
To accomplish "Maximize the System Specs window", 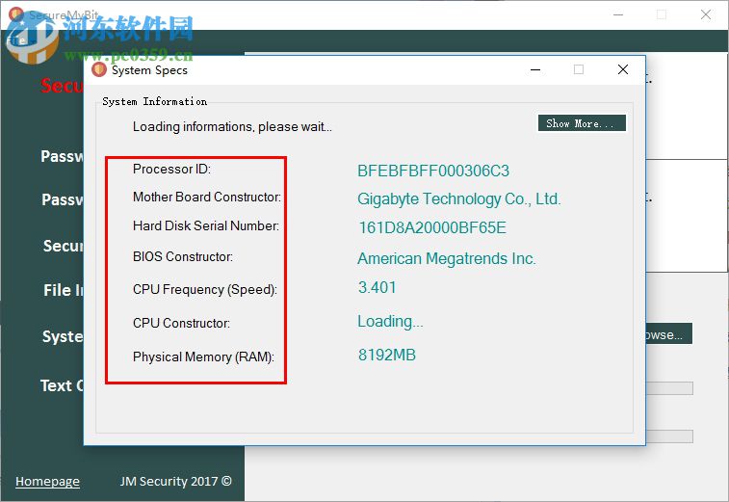I will pyautogui.click(x=579, y=69).
